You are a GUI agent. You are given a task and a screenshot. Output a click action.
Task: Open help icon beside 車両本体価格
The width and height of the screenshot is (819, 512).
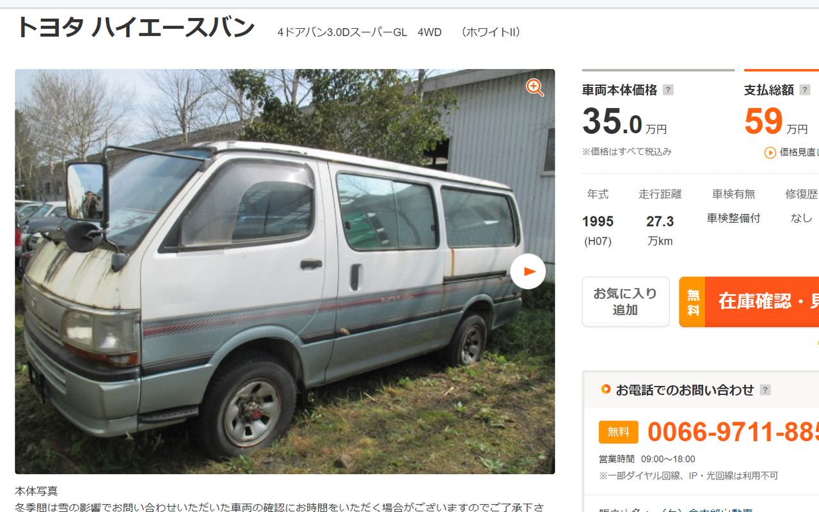668,90
